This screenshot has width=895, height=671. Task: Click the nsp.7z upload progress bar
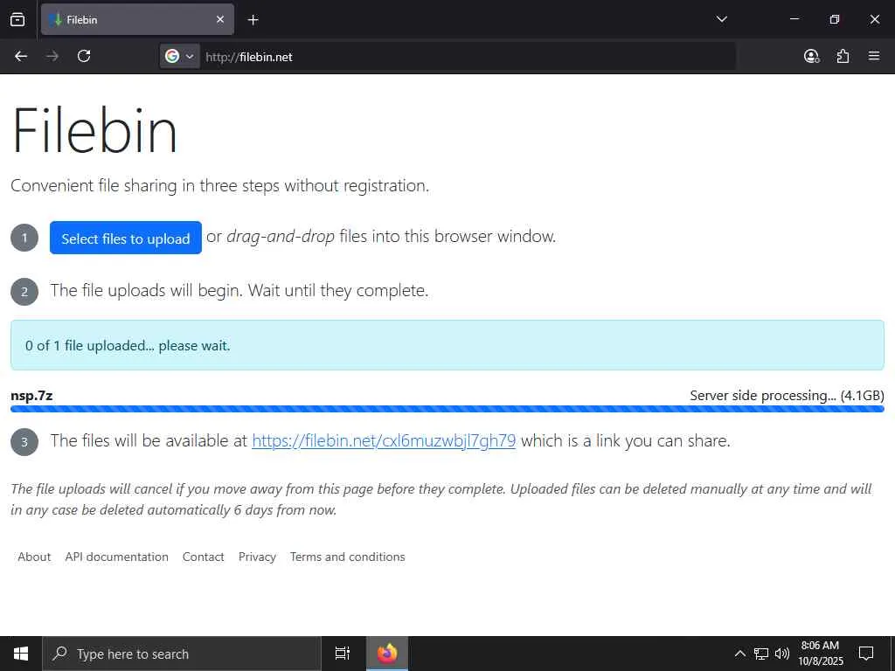(x=447, y=409)
